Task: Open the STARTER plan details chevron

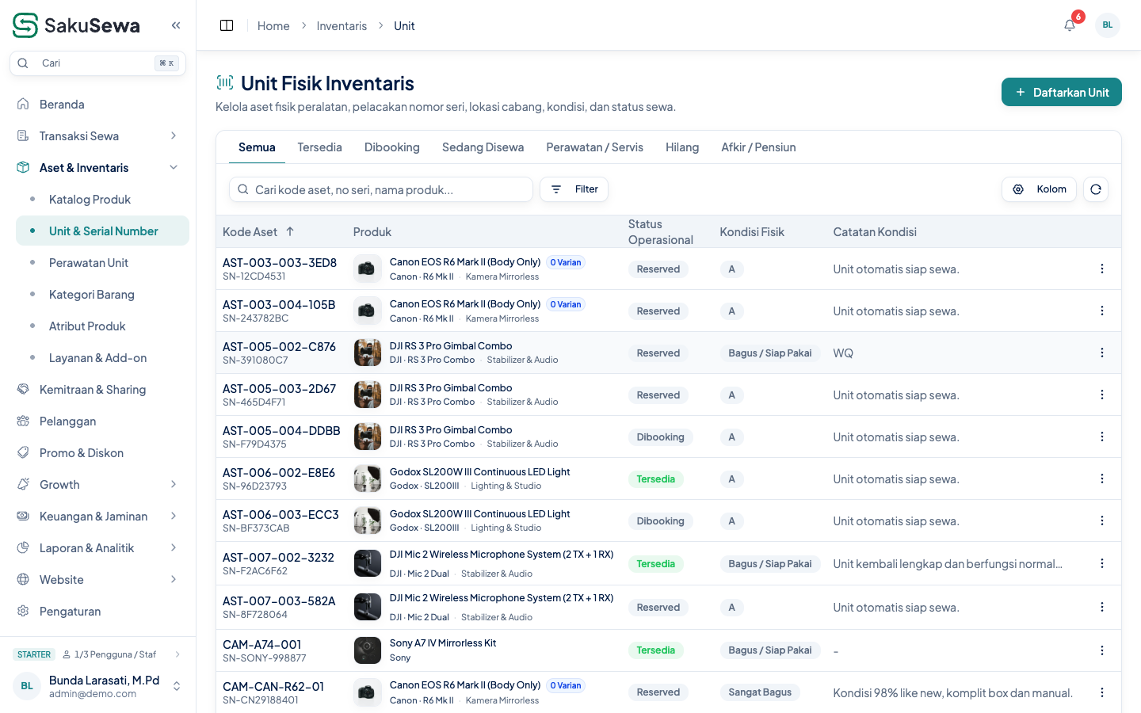Action: 177,654
